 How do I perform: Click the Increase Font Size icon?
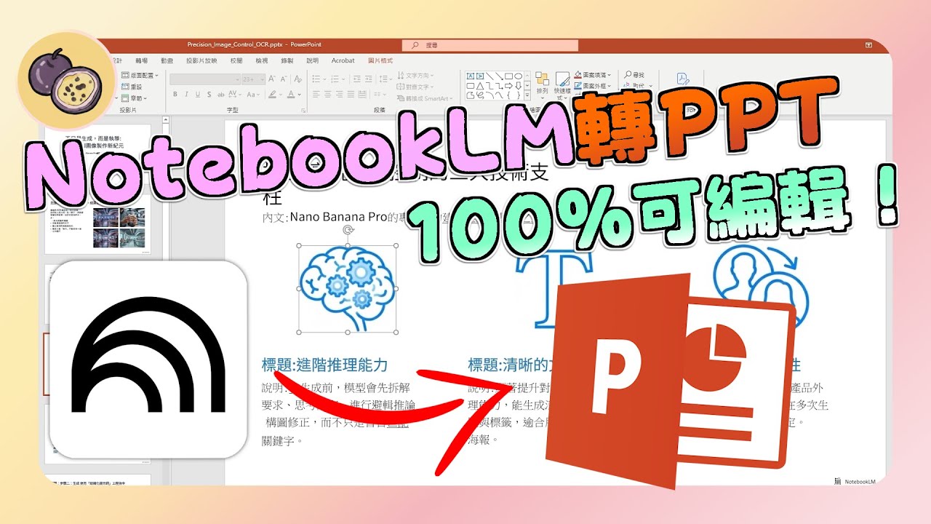coord(271,79)
